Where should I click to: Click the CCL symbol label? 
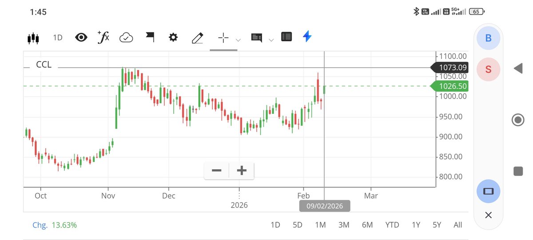44,65
